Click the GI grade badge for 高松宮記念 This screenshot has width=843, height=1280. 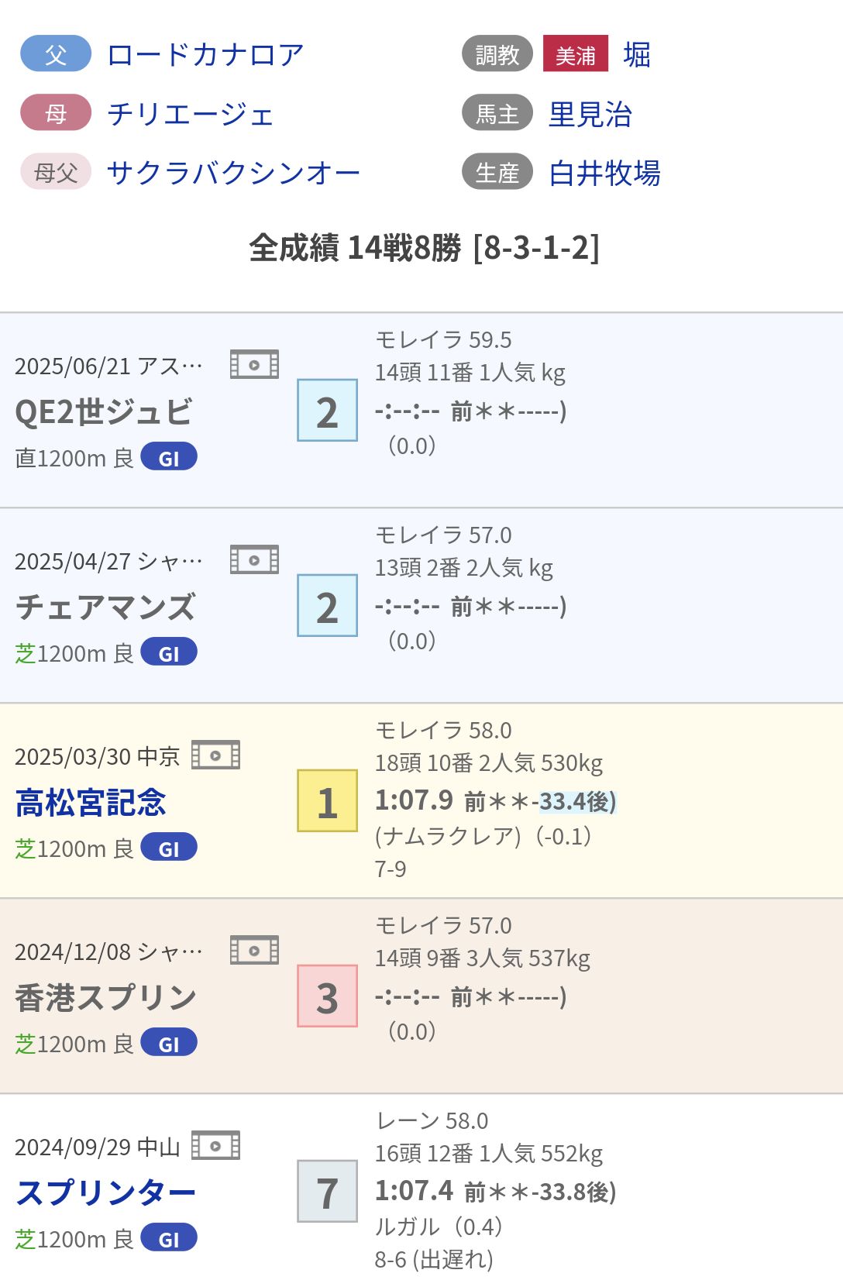169,848
